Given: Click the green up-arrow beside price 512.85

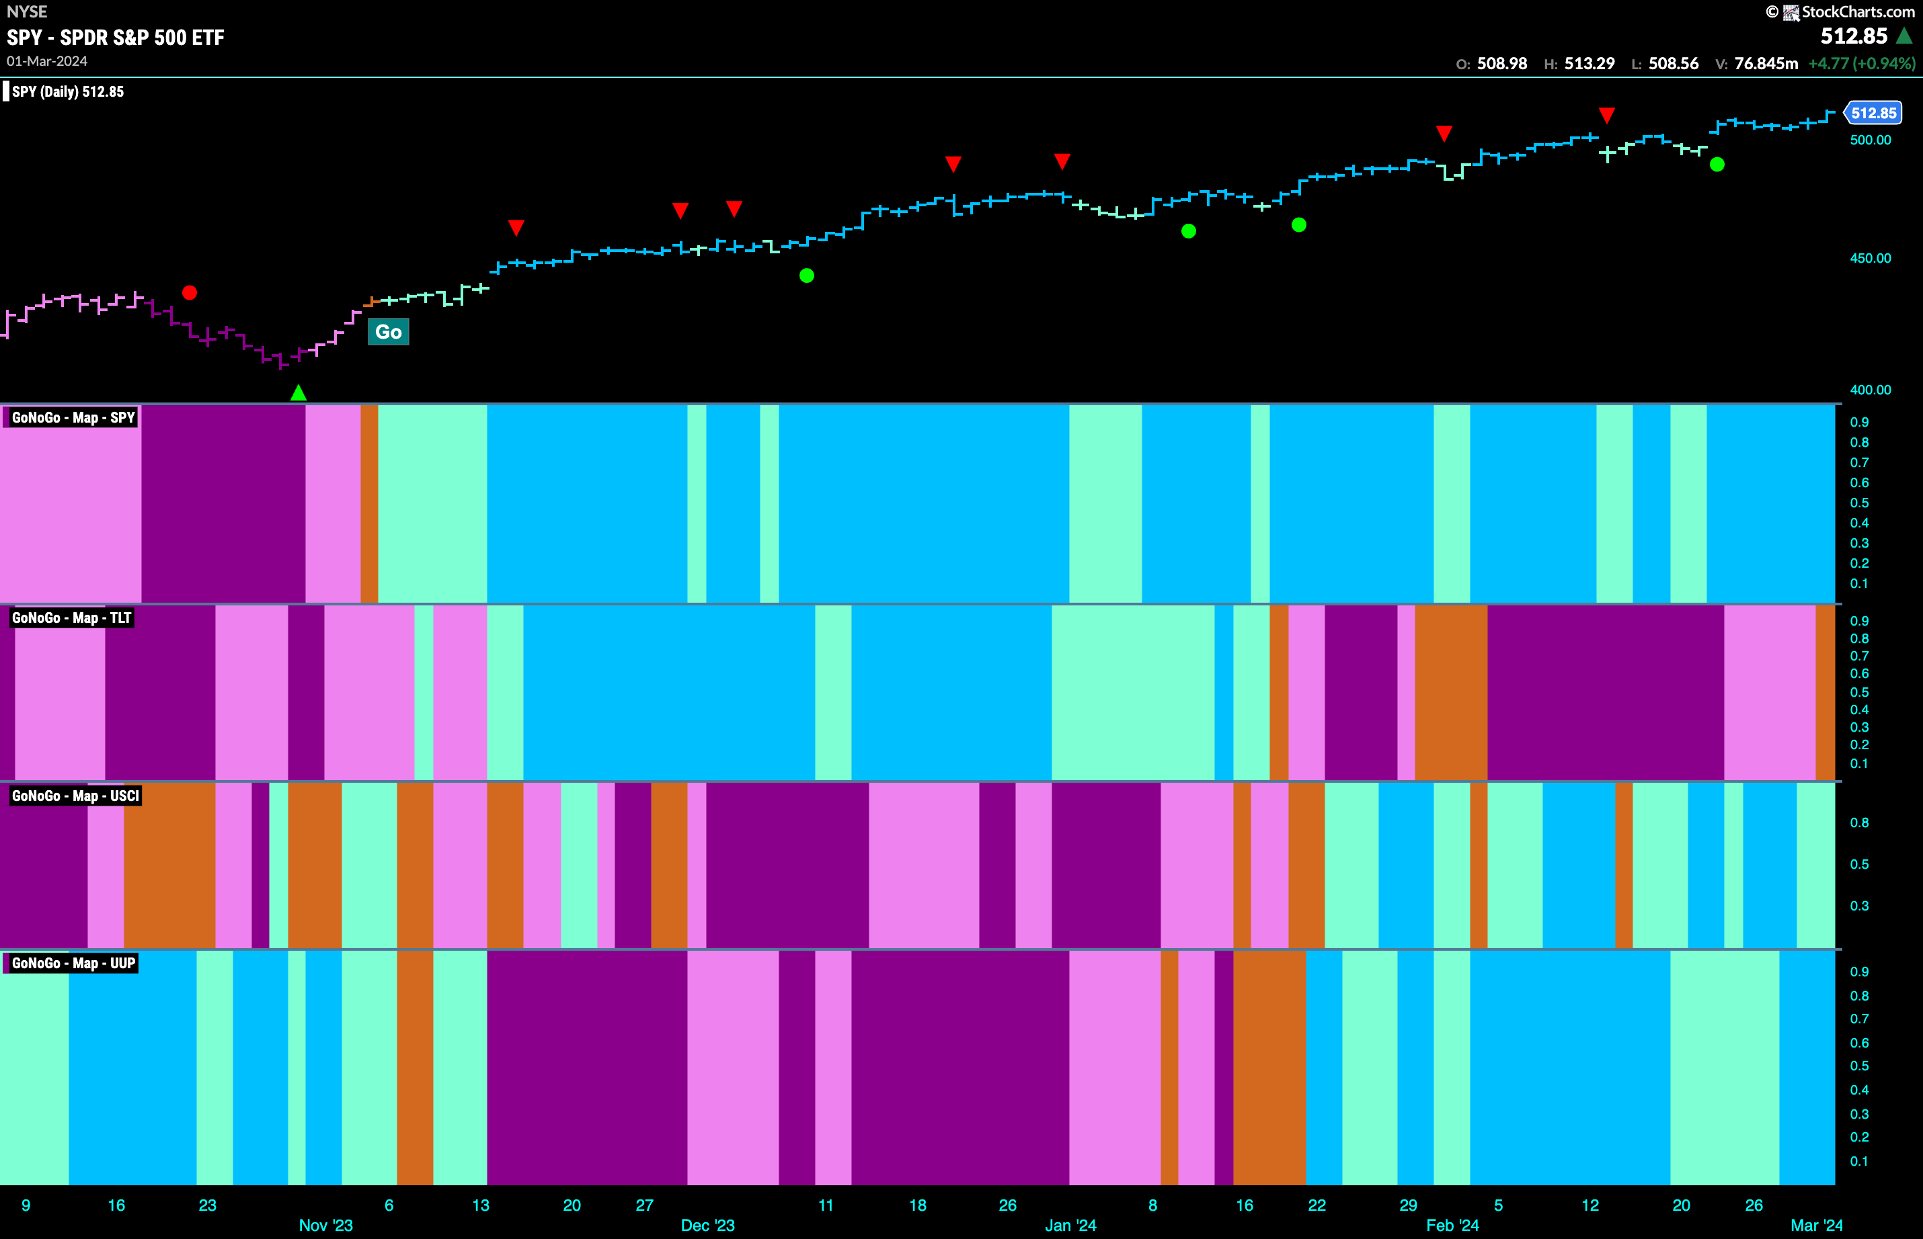Looking at the screenshot, I should point(1904,36).
